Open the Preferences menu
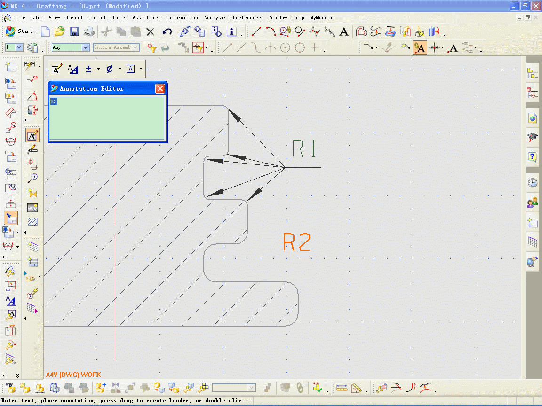 click(x=248, y=17)
